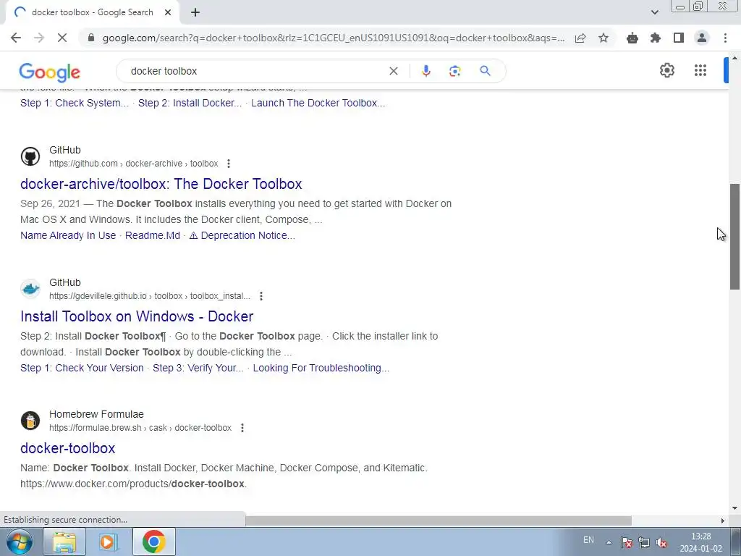
Task: Open the Readme.Md sublink
Action: 152,235
